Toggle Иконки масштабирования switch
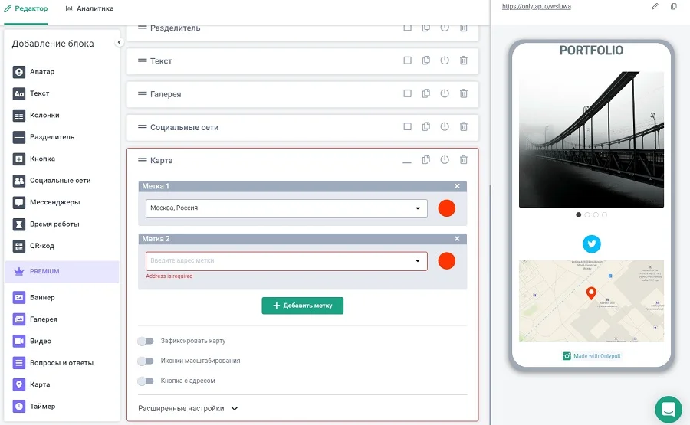690x425 pixels. (145, 361)
